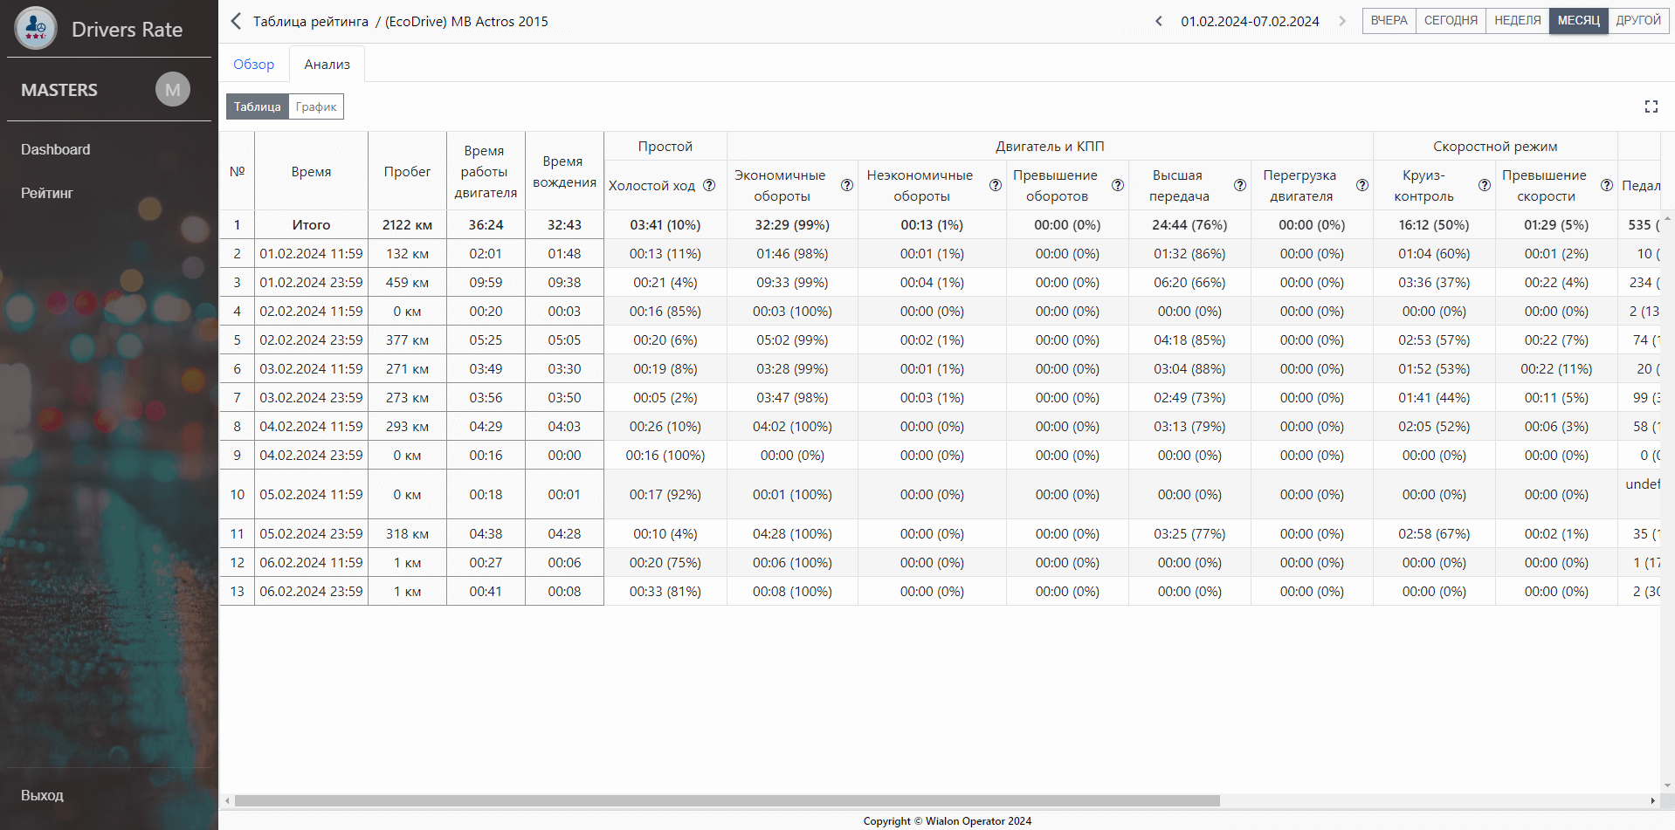The image size is (1675, 830).
Task: Select the Таблица view toggle
Action: (257, 106)
